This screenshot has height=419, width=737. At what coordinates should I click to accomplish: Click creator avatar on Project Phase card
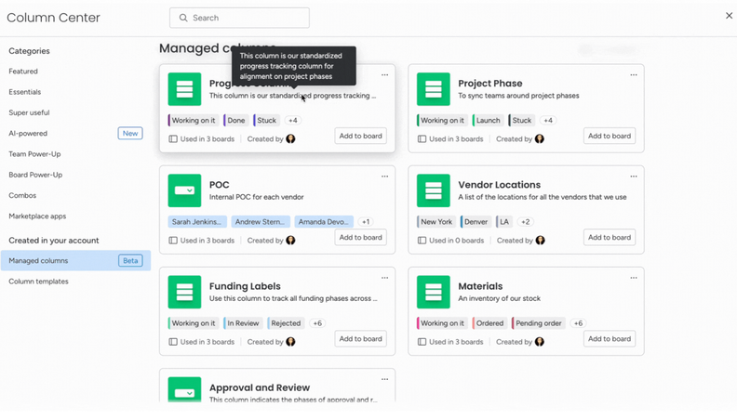(x=540, y=138)
